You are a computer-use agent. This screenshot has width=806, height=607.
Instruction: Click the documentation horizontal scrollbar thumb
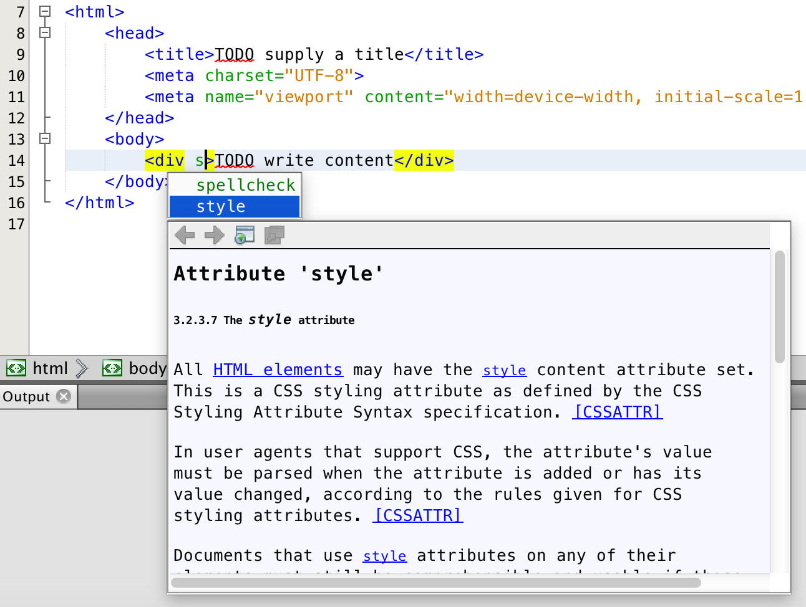click(x=436, y=583)
